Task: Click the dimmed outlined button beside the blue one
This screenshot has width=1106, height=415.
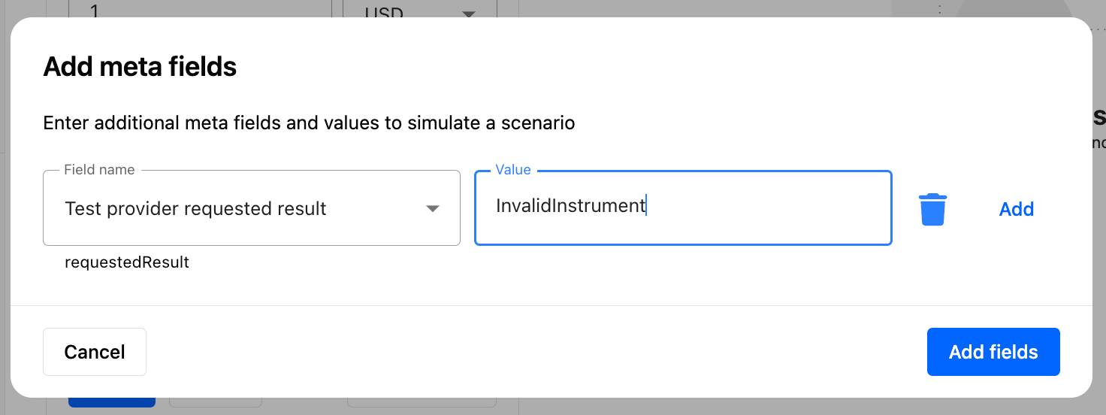Action: (215, 402)
